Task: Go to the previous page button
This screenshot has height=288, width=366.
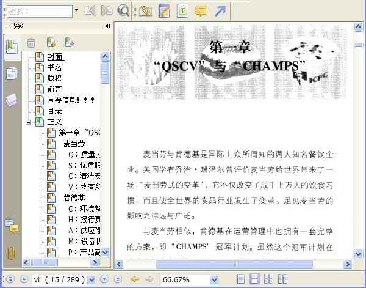Action: (24, 279)
